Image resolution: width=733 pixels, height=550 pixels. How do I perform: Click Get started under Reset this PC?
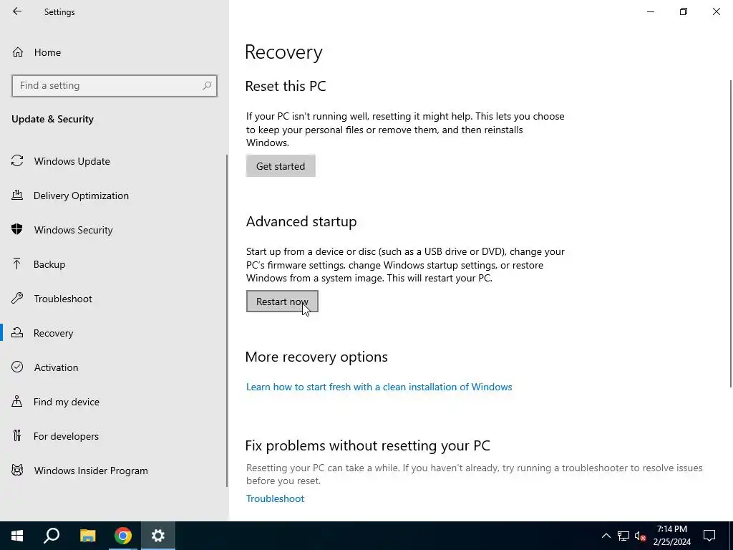281,166
